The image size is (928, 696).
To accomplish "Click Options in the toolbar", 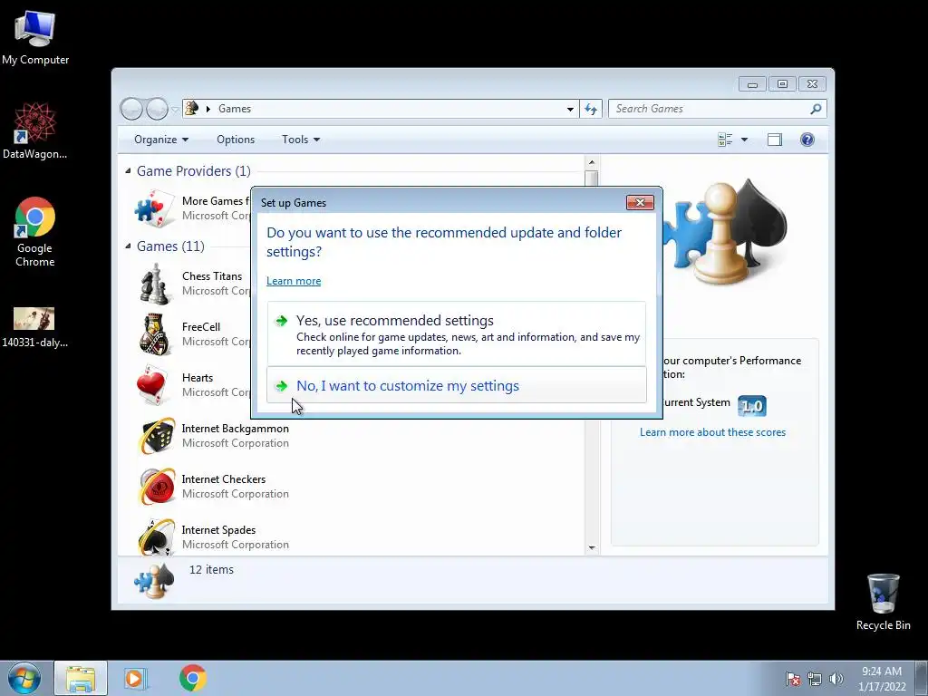I will (236, 140).
